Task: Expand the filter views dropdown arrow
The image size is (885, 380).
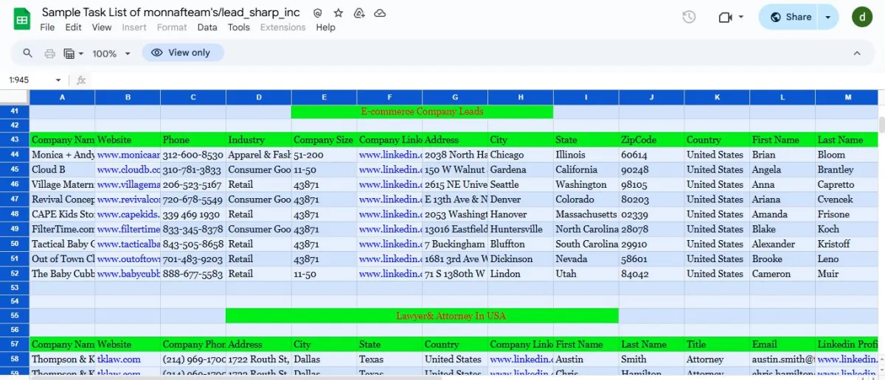Action: click(x=81, y=53)
